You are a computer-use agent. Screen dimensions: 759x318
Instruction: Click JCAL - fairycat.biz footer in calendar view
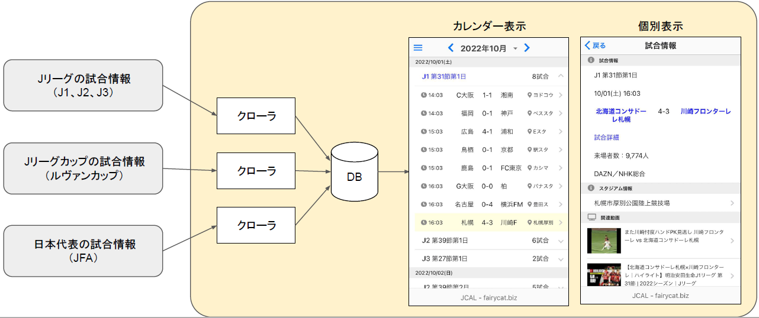[488, 297]
